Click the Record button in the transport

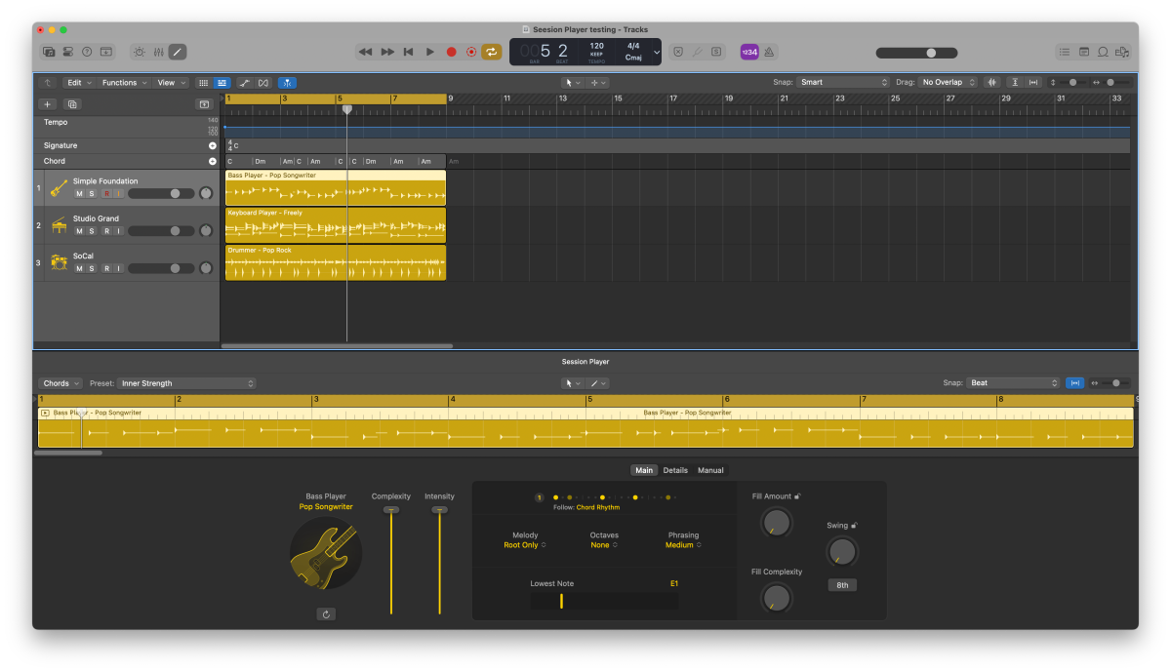click(450, 52)
